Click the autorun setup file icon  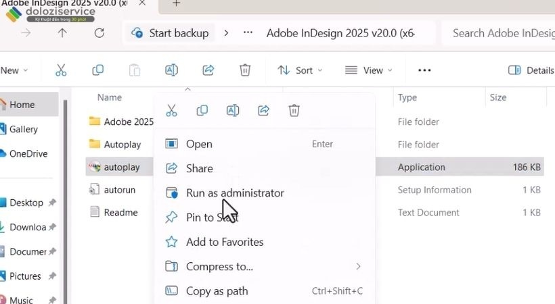pos(94,189)
